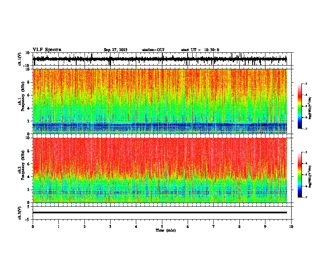Click the ch.2 color bar log(PSD) label
Viewport: 328px width, 254px height.
pos(310,176)
